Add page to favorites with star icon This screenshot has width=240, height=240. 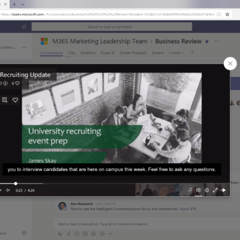(227, 14)
